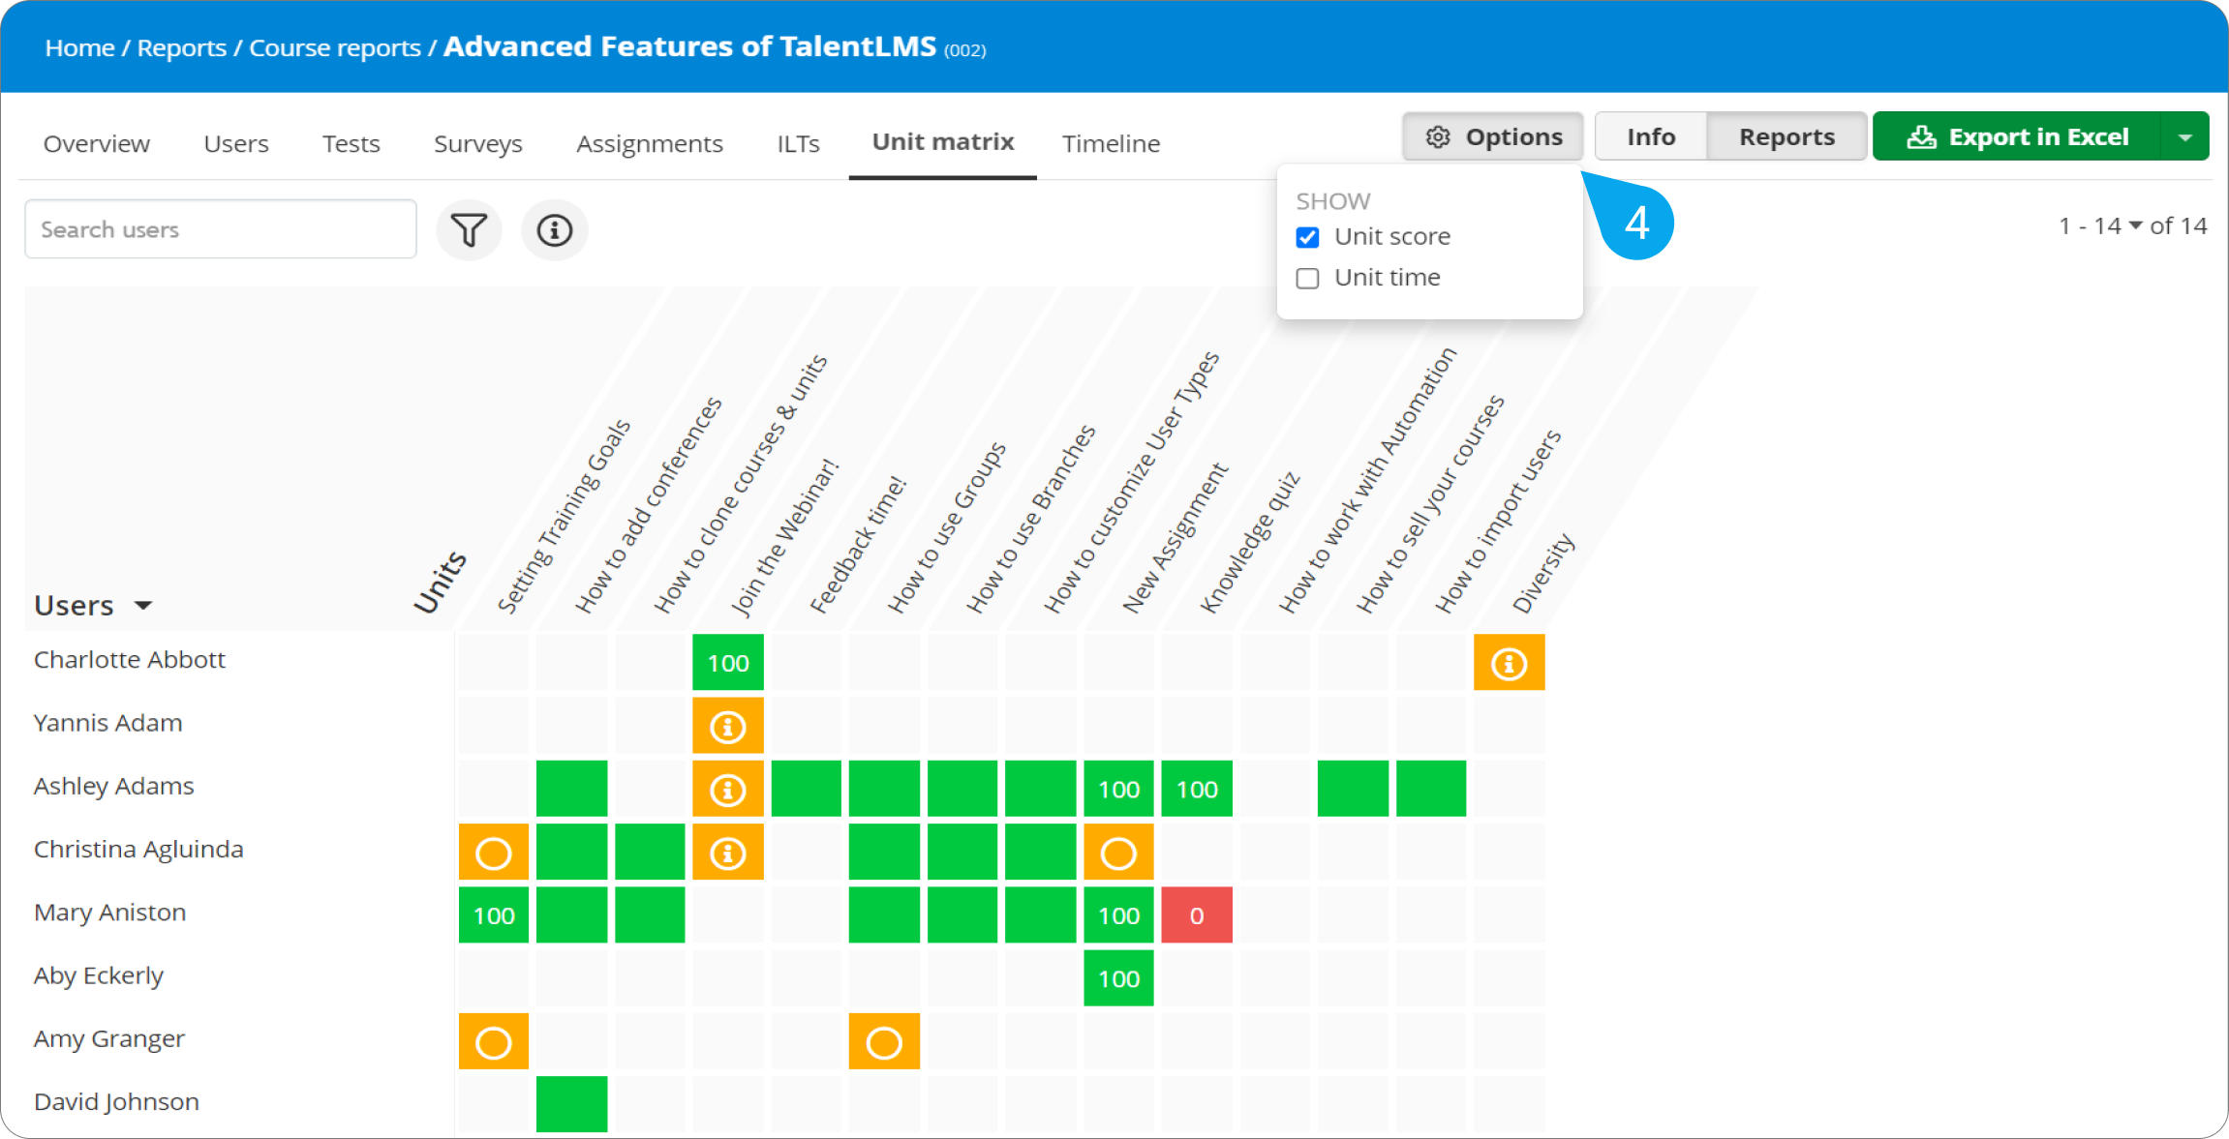Follow the Home breadcrumb link
The width and height of the screenshot is (2229, 1139).
(79, 47)
